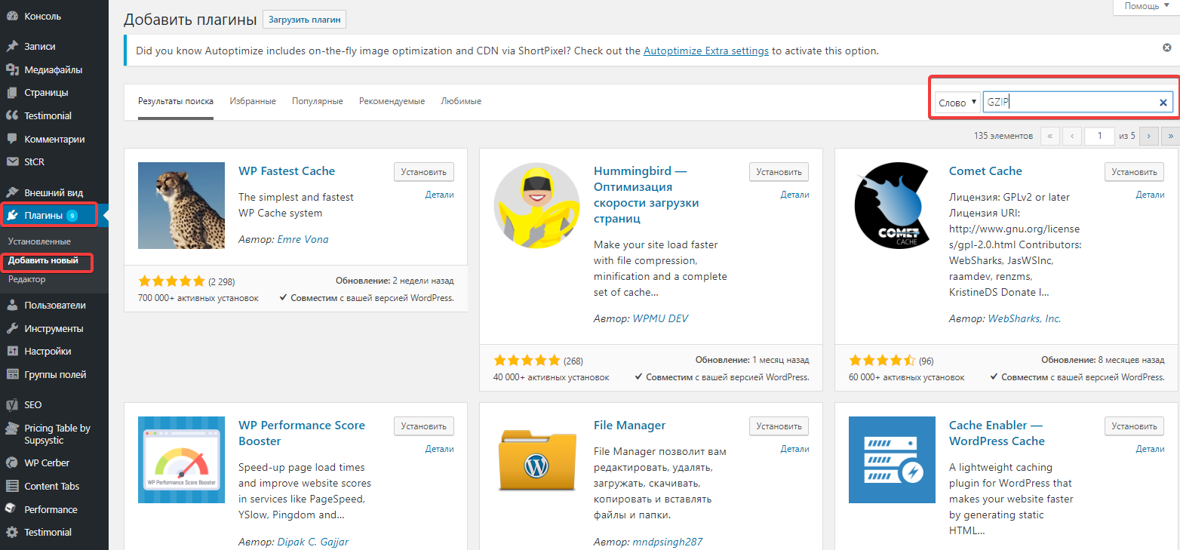Open author link WebSharks, Inc.
The width and height of the screenshot is (1180, 550).
pyautogui.click(x=1025, y=318)
